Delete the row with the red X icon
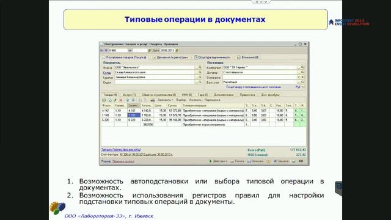Image resolution: width=391 pixels, height=220 pixels. 121,100
